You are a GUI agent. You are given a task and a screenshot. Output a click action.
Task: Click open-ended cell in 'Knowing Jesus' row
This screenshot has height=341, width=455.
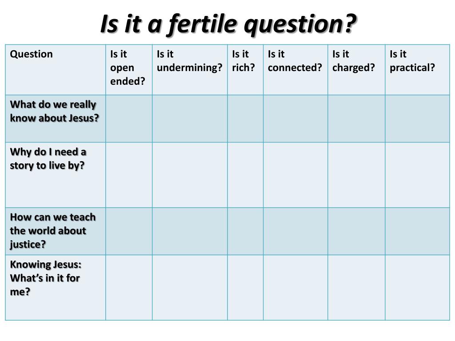pos(129,288)
